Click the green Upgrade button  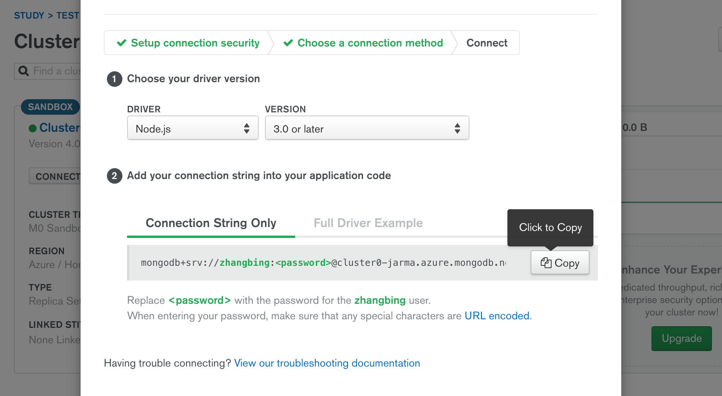coord(681,338)
